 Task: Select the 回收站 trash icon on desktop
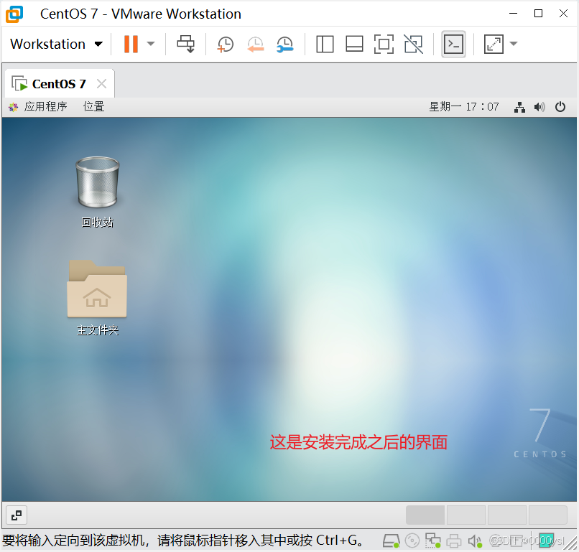(98, 192)
